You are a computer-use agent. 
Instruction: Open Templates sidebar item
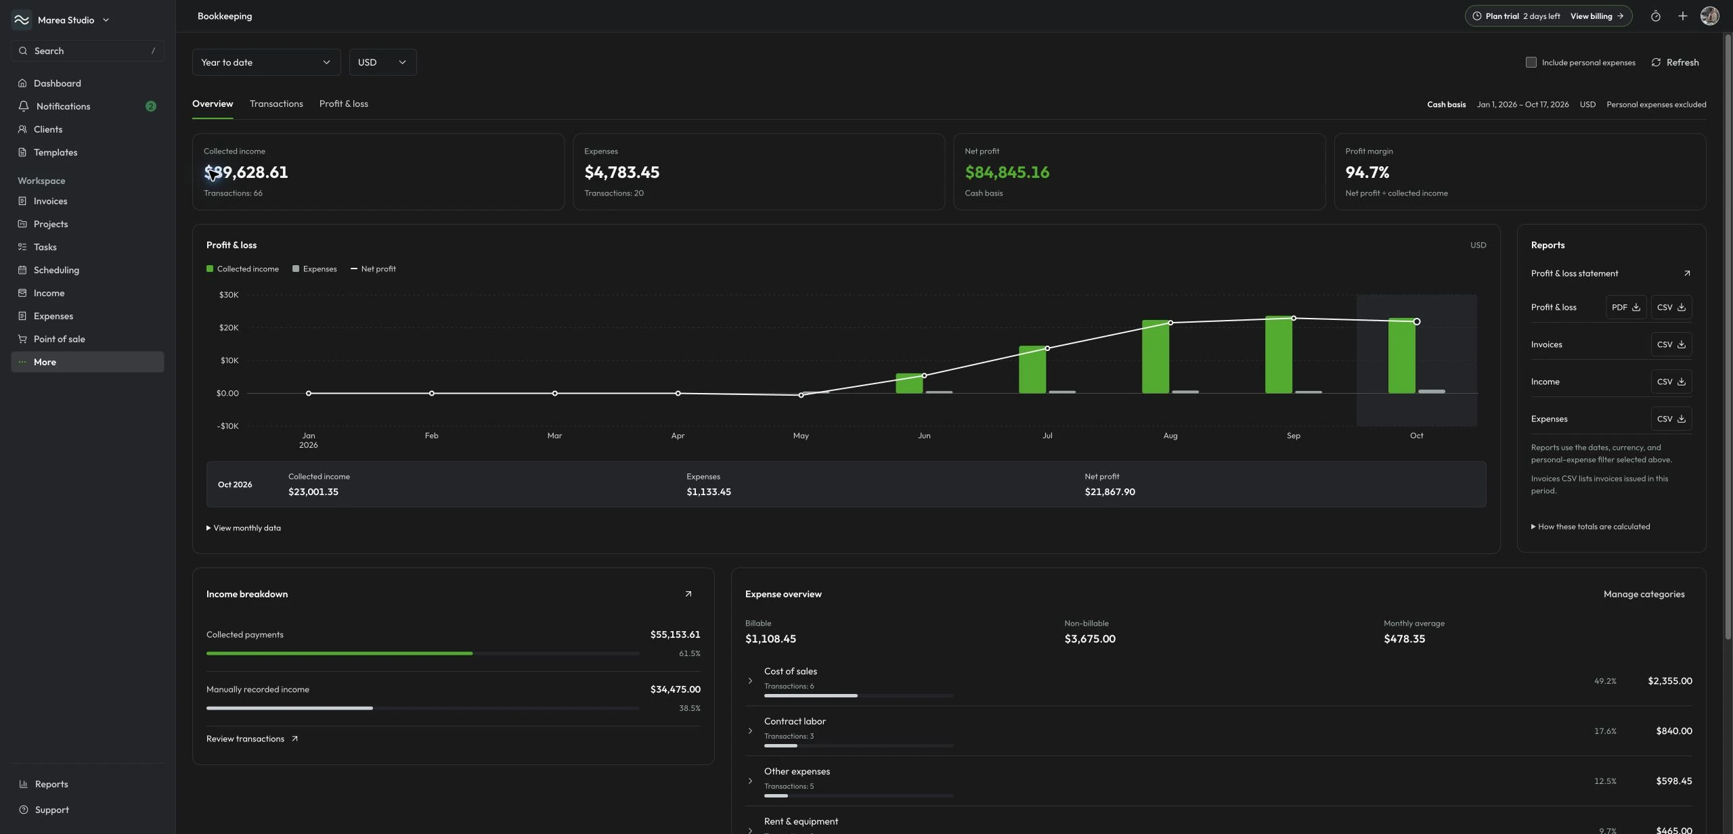click(x=87, y=152)
